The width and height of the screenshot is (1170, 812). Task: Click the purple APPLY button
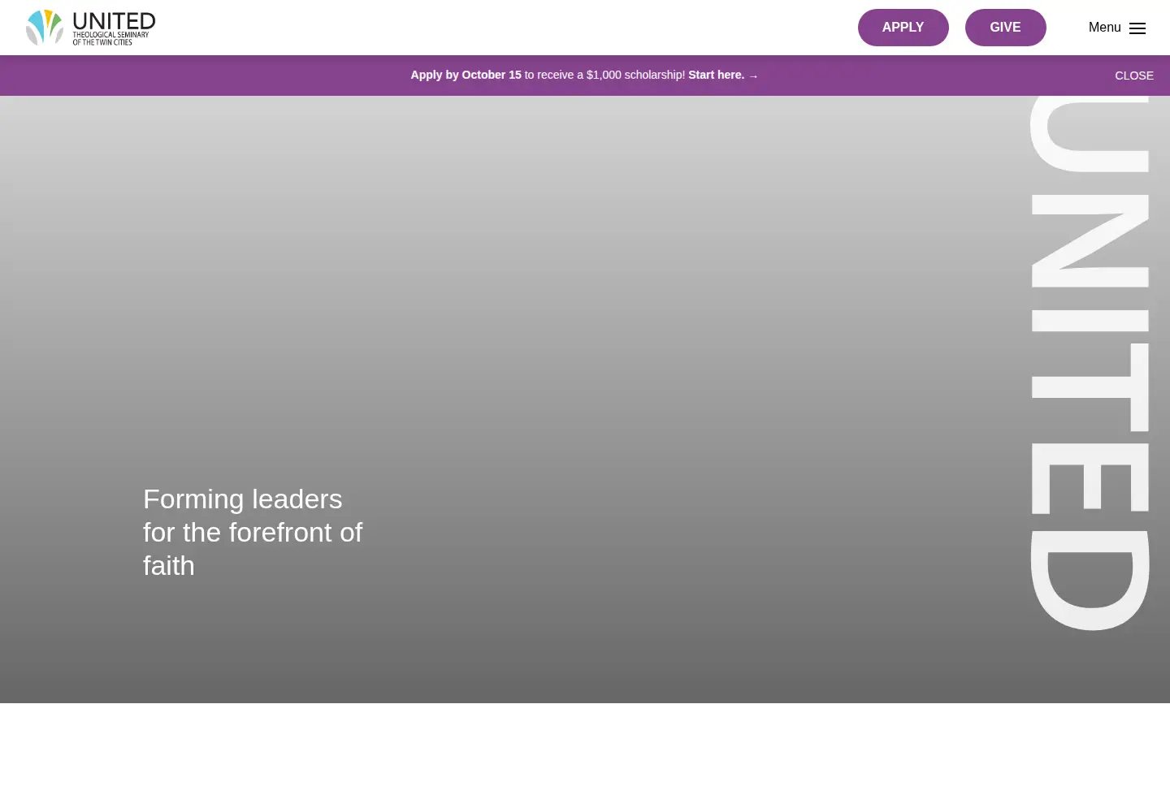pyautogui.click(x=903, y=28)
